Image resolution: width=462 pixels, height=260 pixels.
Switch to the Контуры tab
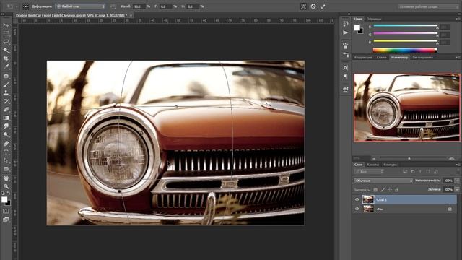(x=391, y=165)
